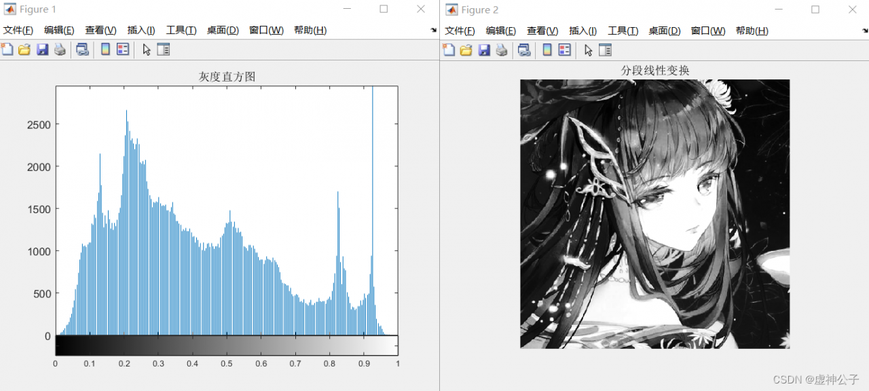Print figure icon in Figure 1 toolbar
The width and height of the screenshot is (869, 391).
[x=60, y=50]
